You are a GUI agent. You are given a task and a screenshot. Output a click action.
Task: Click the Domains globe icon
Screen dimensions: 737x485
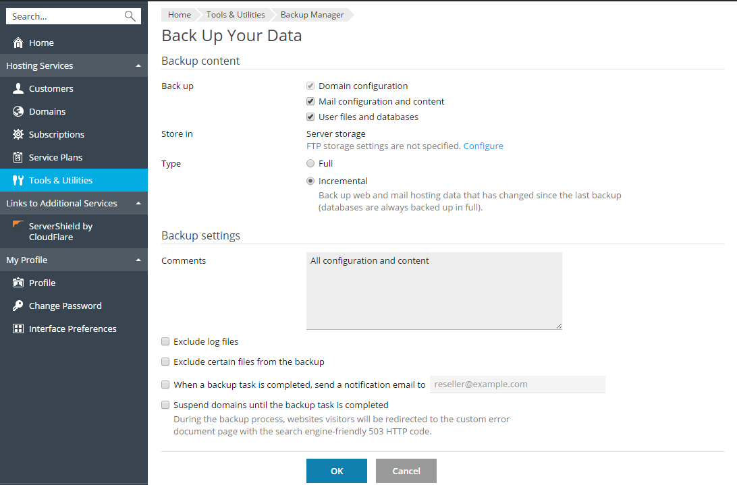pos(18,112)
